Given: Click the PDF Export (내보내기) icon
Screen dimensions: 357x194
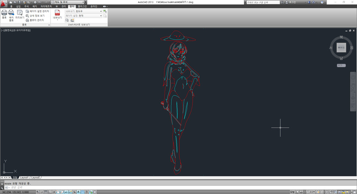Looking at the screenshot, I should (x=57, y=14).
